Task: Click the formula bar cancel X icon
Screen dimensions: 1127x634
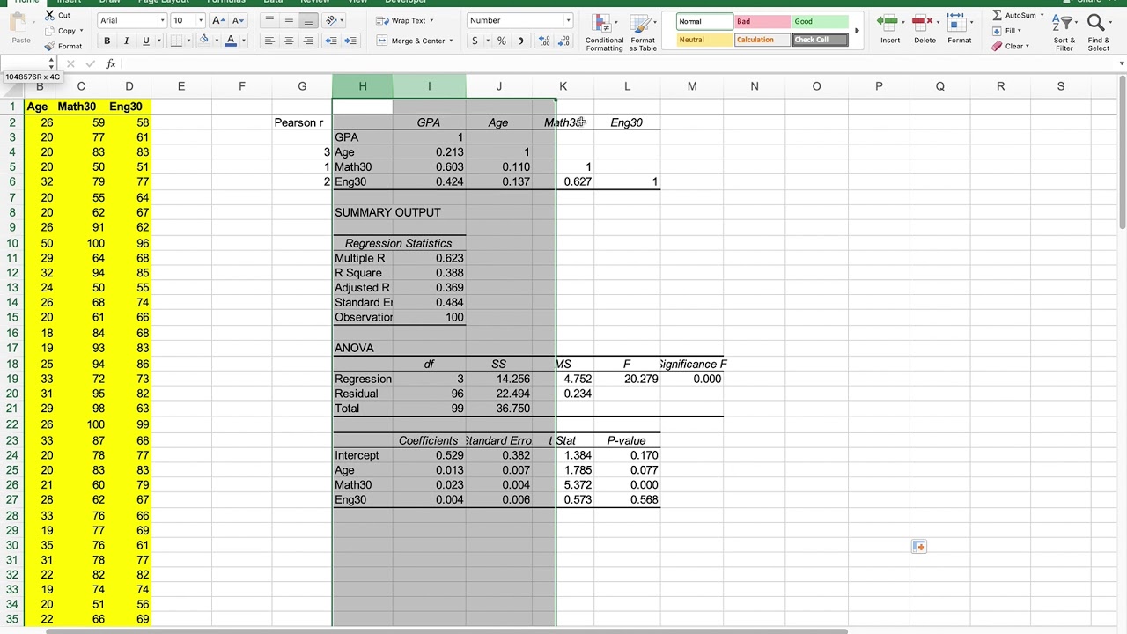Action: tap(70, 63)
